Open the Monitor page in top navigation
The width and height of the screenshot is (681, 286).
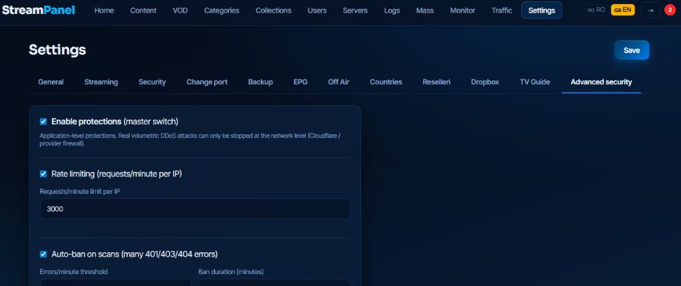463,11
